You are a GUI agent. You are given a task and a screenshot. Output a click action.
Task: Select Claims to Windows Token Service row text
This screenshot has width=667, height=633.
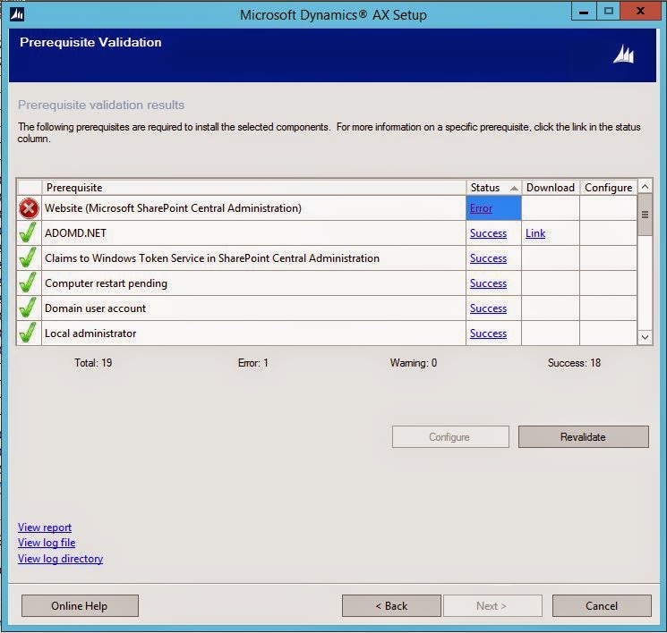212,258
